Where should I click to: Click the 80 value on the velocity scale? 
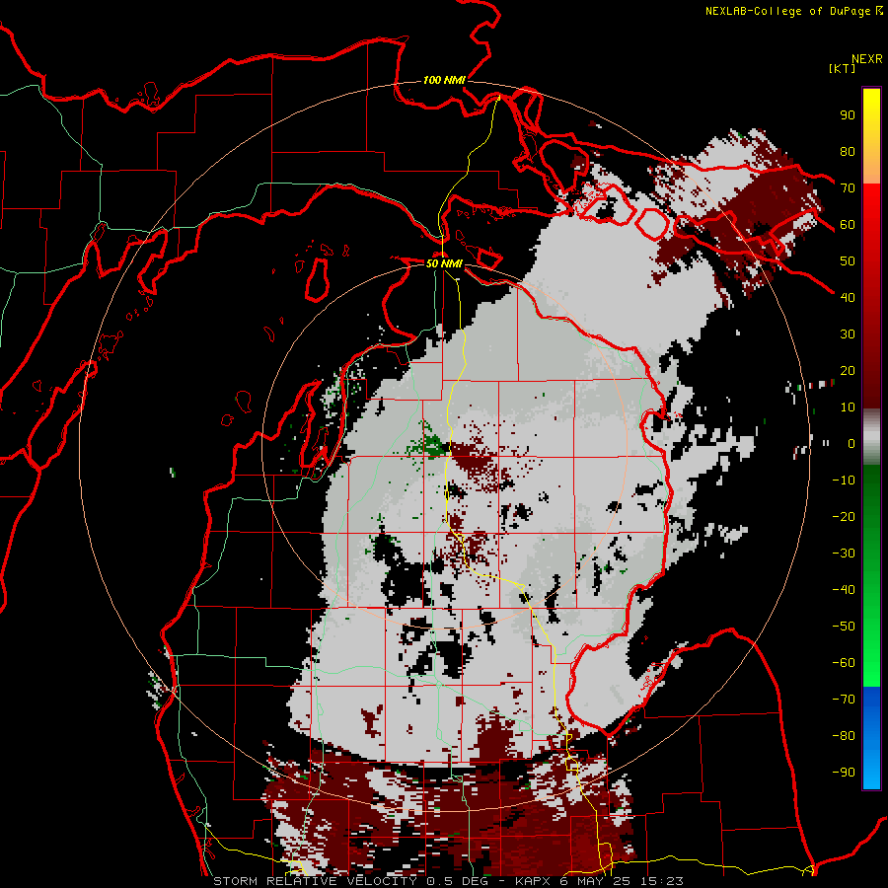point(848,151)
